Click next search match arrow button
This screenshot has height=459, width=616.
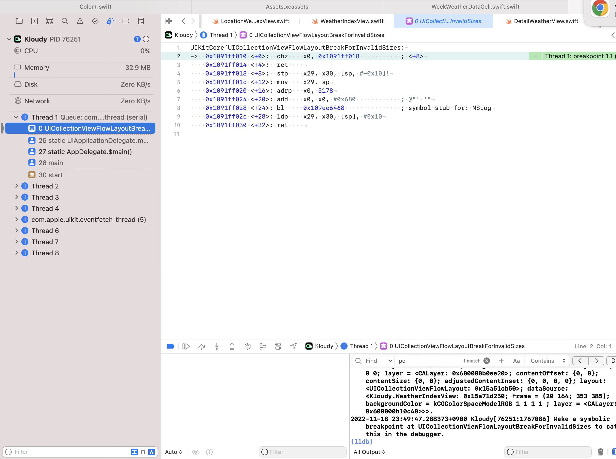click(596, 361)
